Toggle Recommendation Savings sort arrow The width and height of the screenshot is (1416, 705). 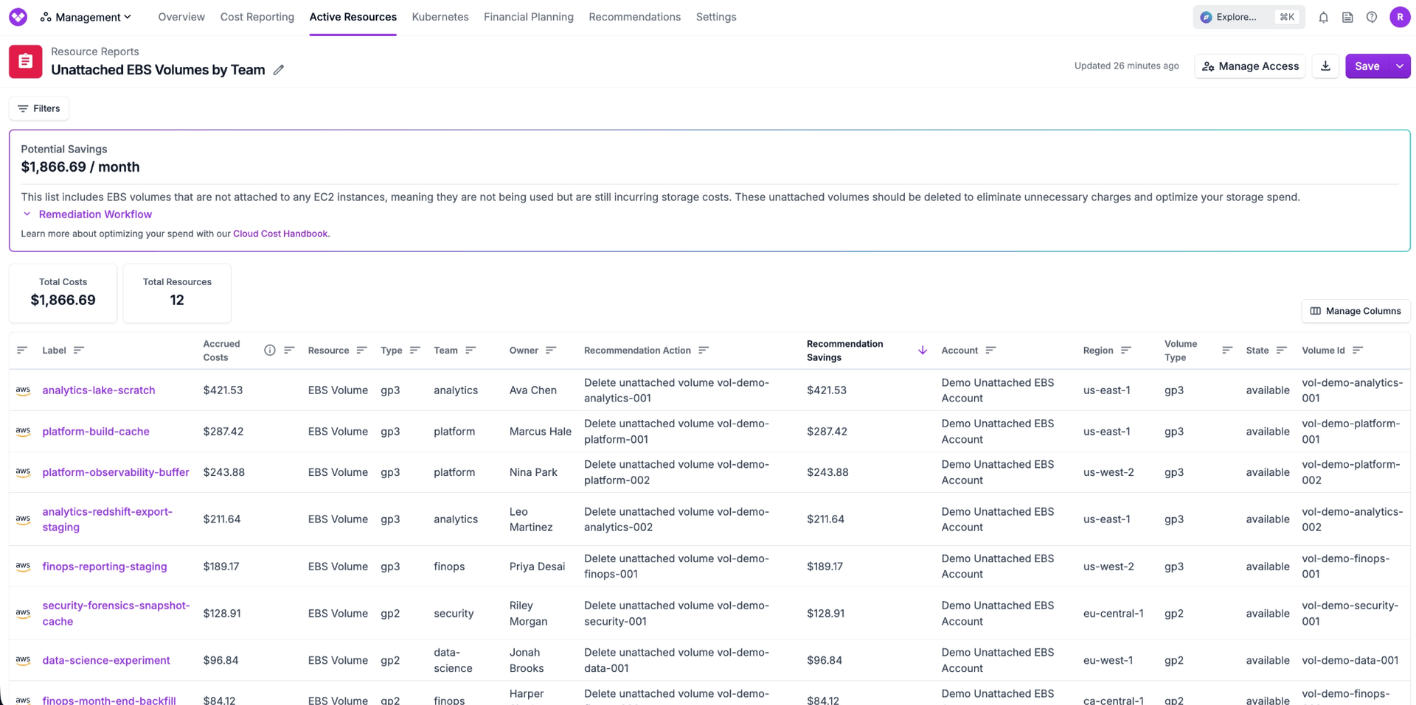pos(923,350)
